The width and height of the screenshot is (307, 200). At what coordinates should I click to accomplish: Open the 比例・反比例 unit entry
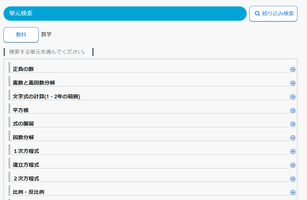tap(29, 192)
